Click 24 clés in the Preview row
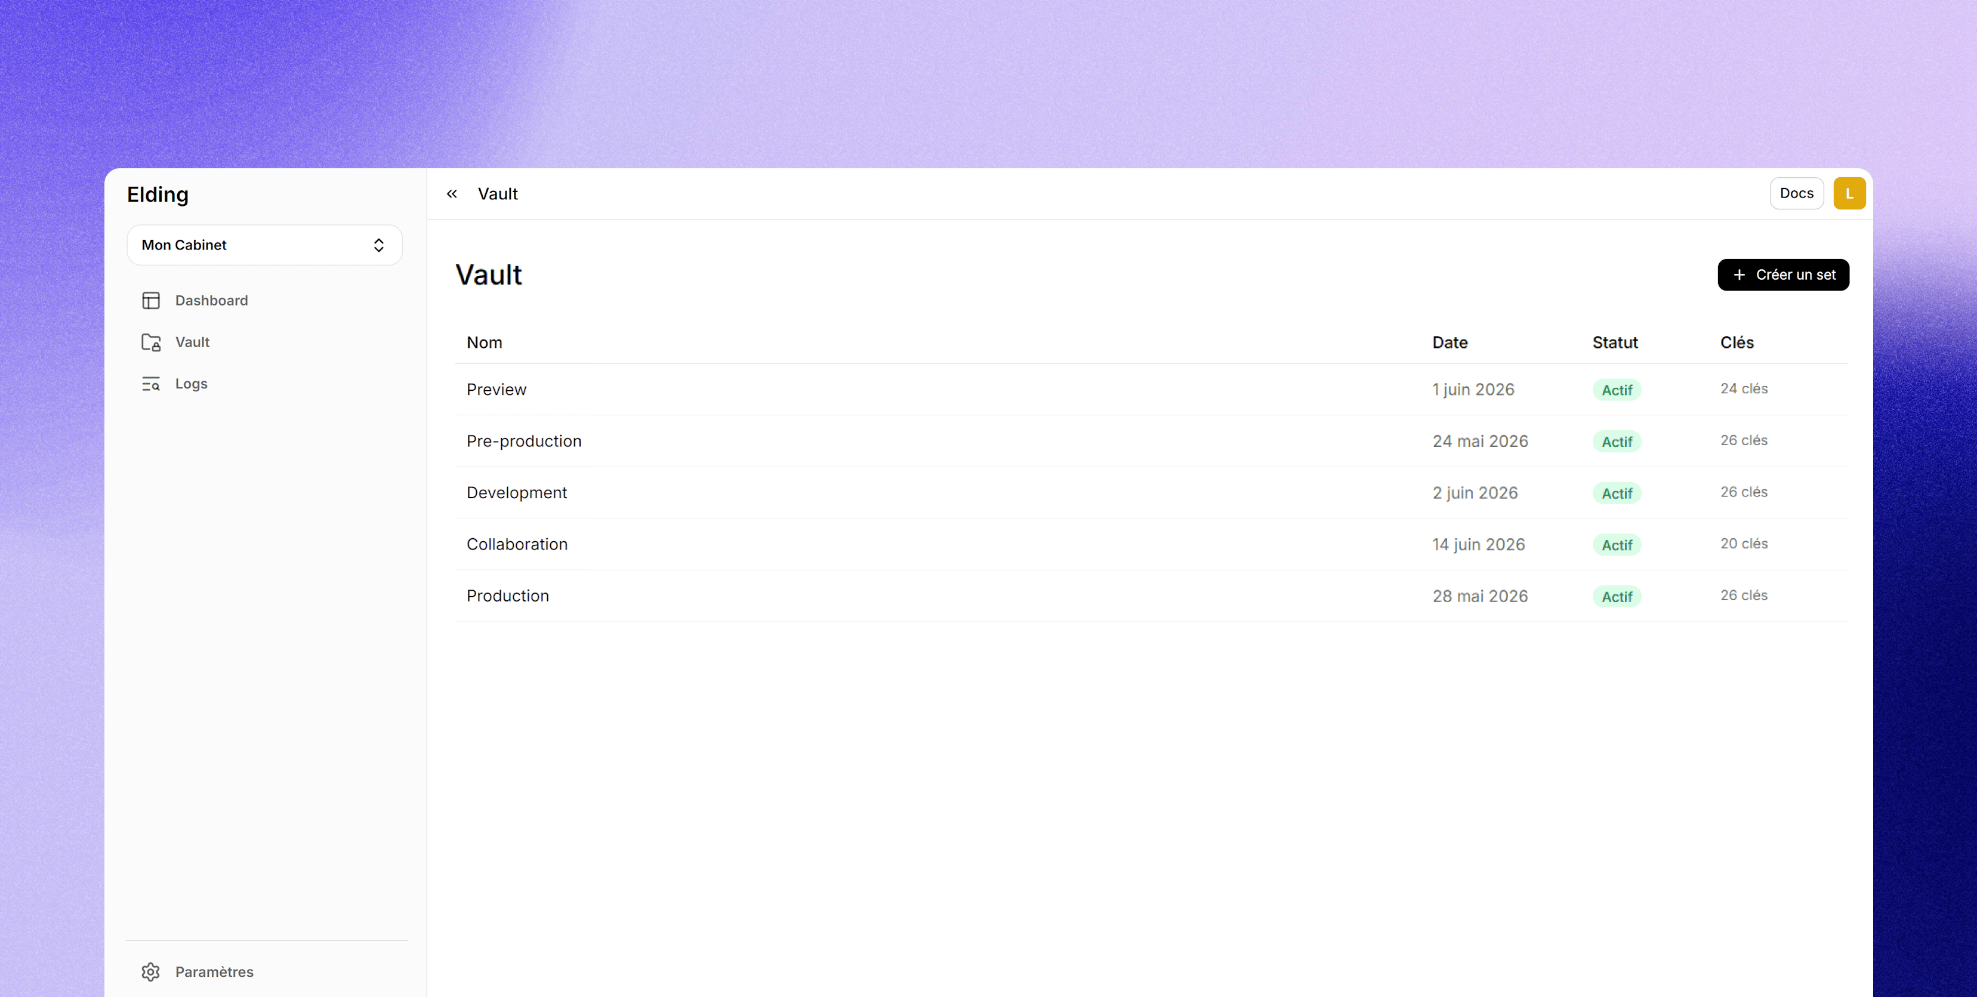This screenshot has width=1977, height=997. coord(1744,389)
